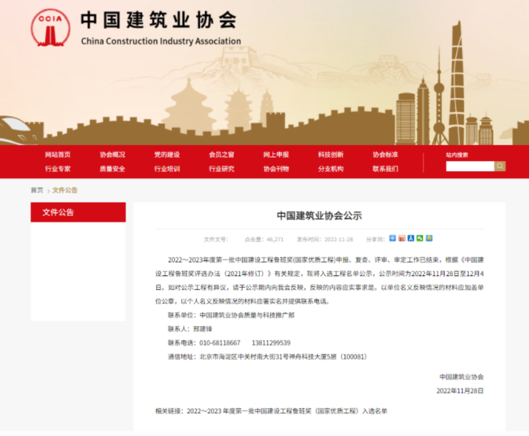Click 文件公告 breadcrumb link
Image resolution: width=529 pixels, height=436 pixels.
(65, 191)
